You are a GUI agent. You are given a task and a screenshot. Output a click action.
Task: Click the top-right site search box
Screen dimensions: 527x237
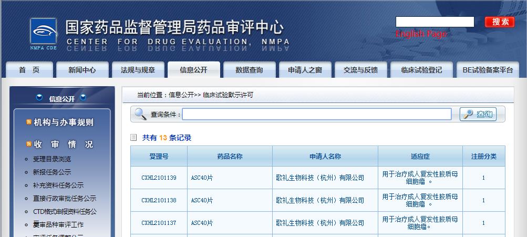(x=435, y=22)
